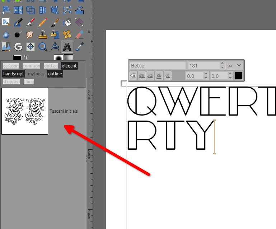Screen dimensions: 276x229
Task: Click the kerning 0.0 field
Action: 219,76
